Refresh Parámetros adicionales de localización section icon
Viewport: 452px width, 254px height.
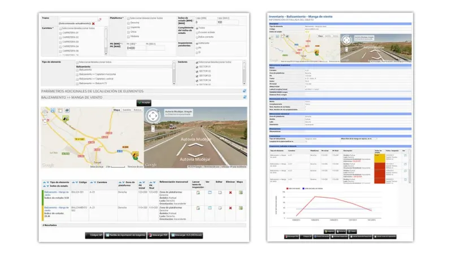pos(245,91)
